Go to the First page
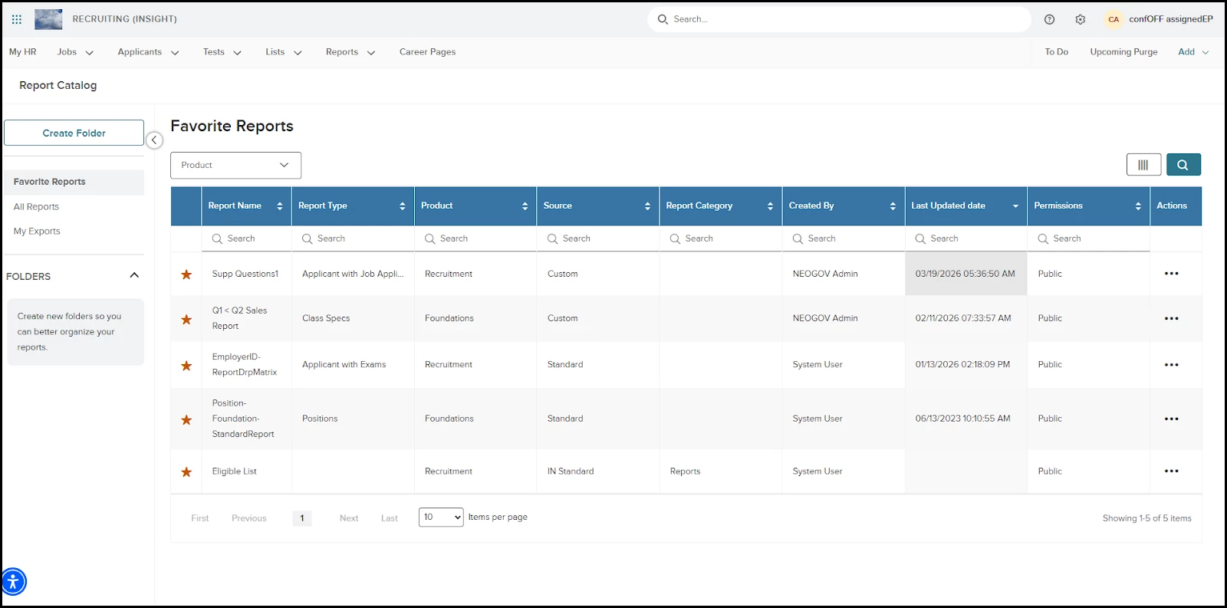The width and height of the screenshot is (1227, 608). (199, 518)
